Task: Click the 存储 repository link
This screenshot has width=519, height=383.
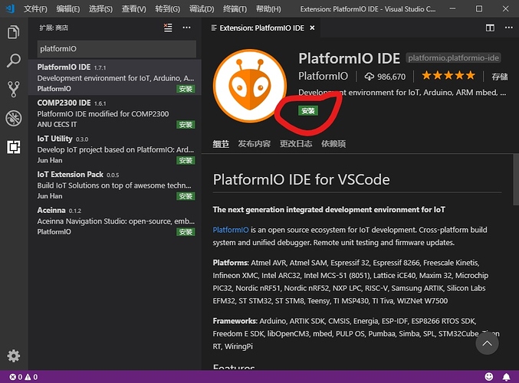Action: (500, 77)
